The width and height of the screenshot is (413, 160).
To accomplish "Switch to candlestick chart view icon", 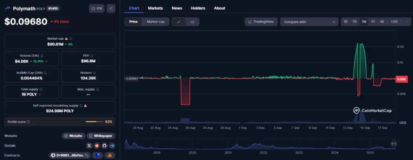I will [x=192, y=22].
